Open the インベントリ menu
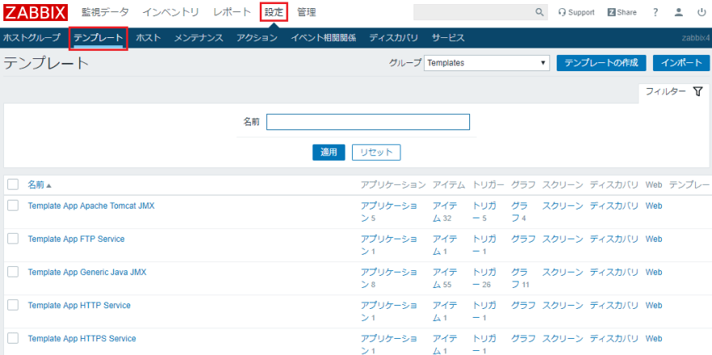Image resolution: width=712 pixels, height=355 pixels. pyautogui.click(x=171, y=12)
